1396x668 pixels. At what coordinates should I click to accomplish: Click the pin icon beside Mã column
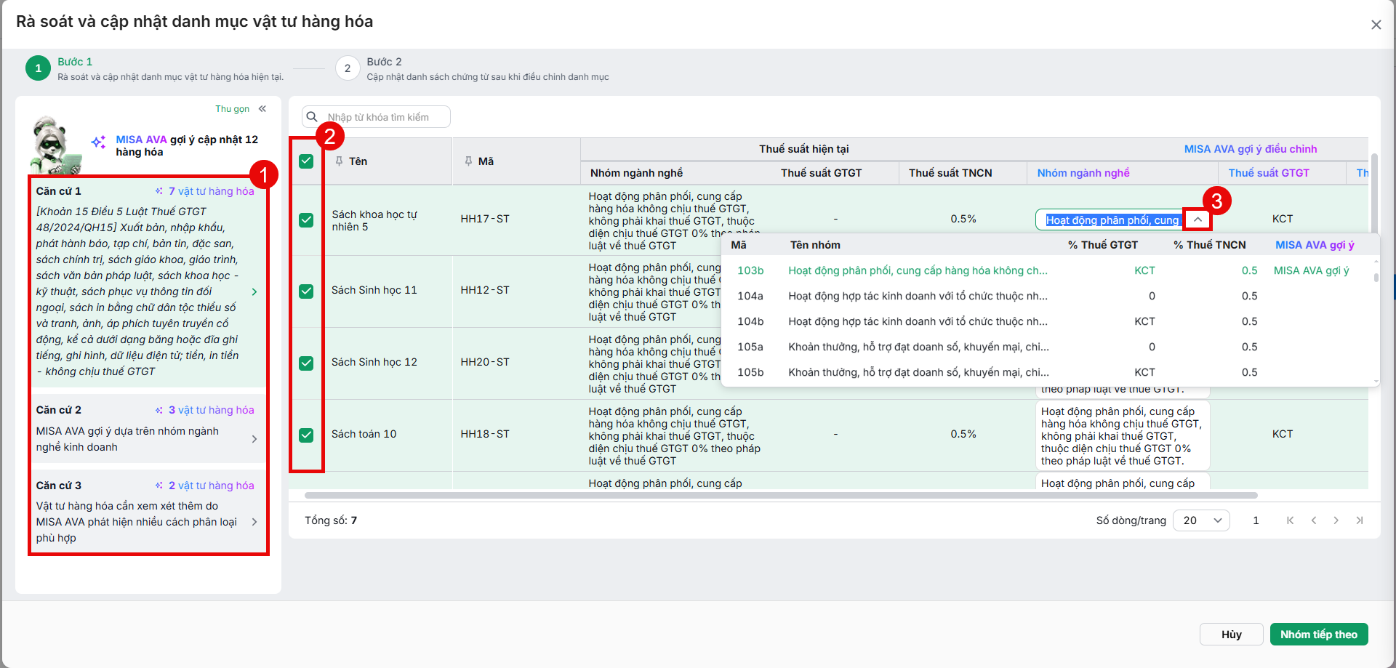point(468,161)
